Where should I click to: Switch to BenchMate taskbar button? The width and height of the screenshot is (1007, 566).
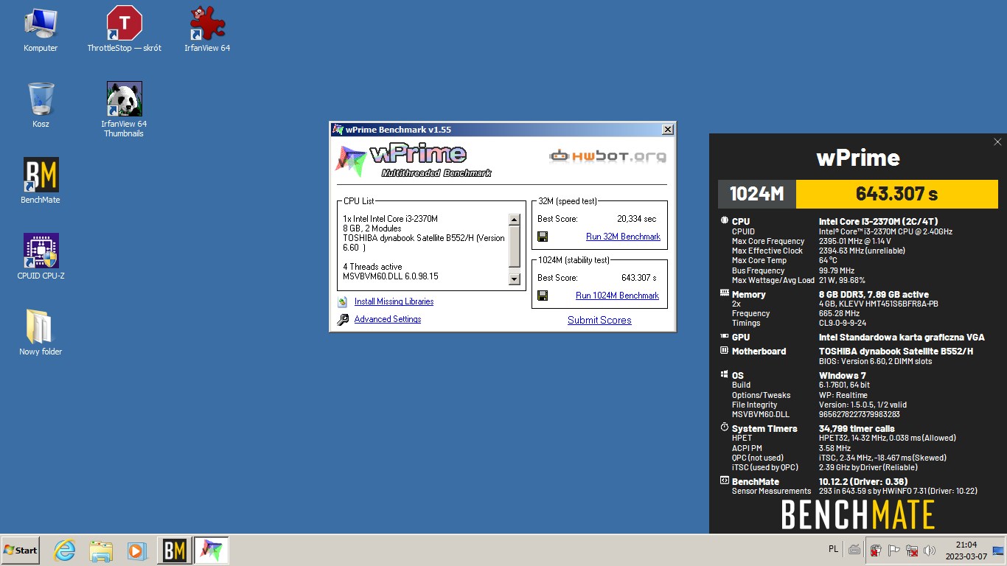click(x=174, y=550)
